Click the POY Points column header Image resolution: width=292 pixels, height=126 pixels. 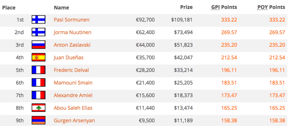pos(271,7)
